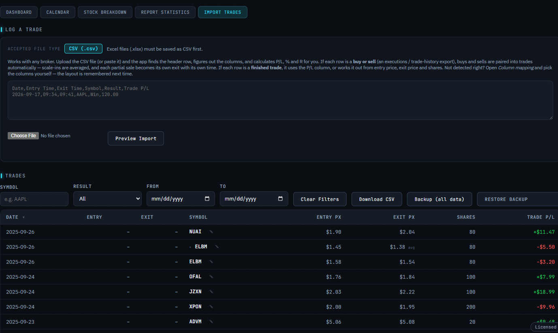Image resolution: width=558 pixels, height=333 pixels.
Task: Expand the ELBM trade with avg exit
Action: 190,247
